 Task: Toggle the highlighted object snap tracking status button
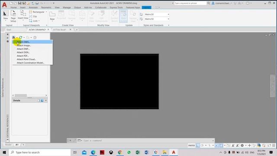point(217,146)
